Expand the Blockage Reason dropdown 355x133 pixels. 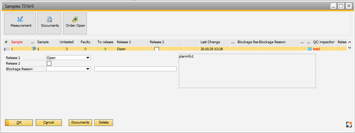(68, 69)
